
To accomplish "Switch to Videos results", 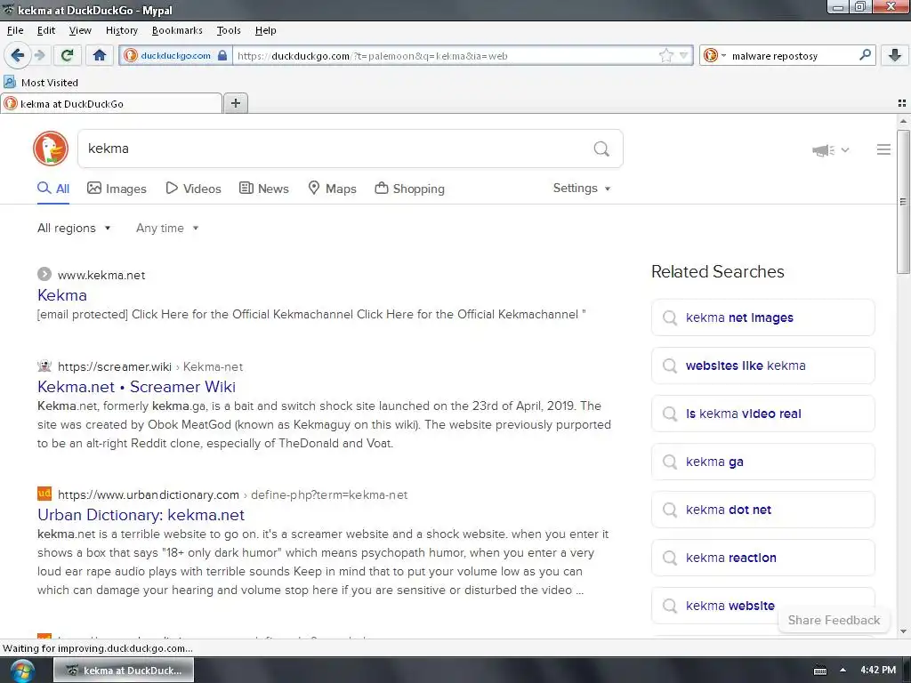I will click(x=193, y=189).
